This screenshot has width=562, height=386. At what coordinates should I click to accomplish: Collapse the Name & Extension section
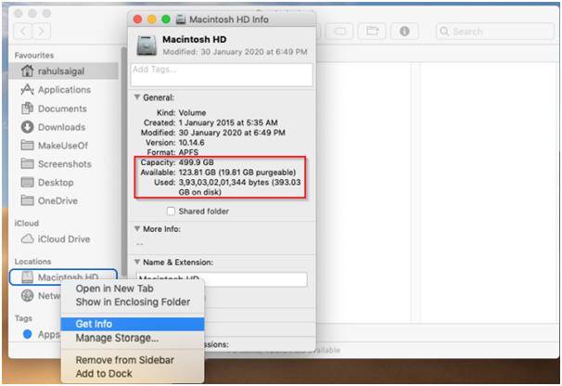click(x=137, y=262)
